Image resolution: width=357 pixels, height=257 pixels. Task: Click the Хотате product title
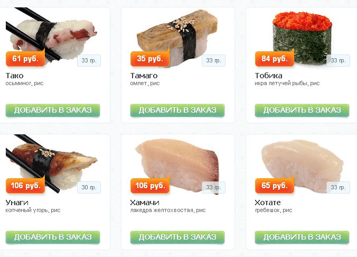pyautogui.click(x=268, y=203)
